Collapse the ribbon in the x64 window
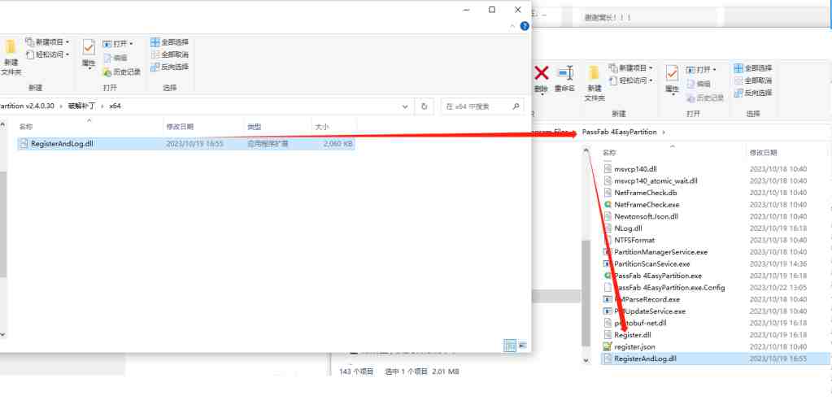Viewport: 832px width, 400px height. pyautogui.click(x=512, y=26)
